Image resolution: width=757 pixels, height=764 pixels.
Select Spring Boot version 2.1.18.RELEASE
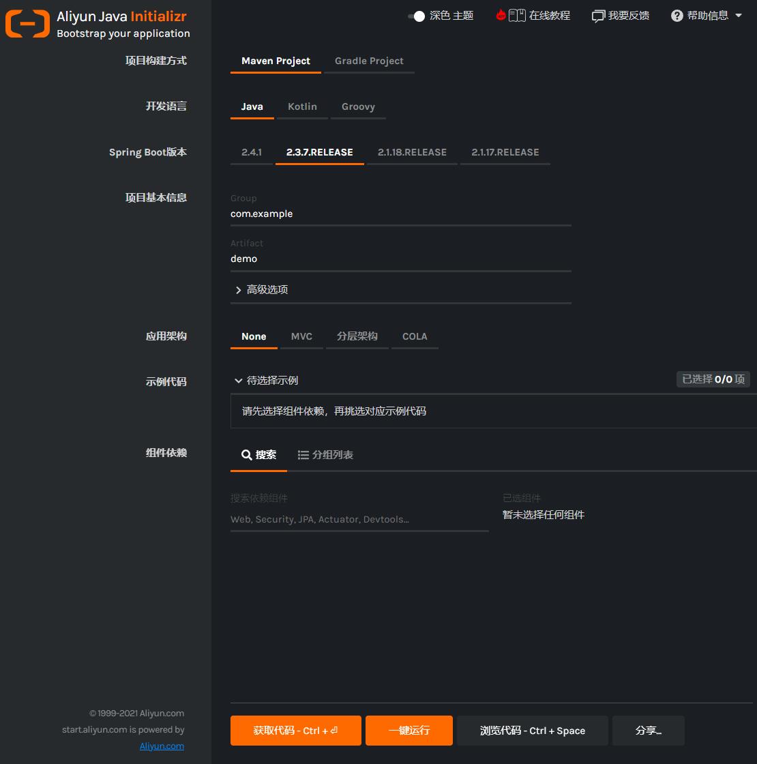tap(412, 153)
